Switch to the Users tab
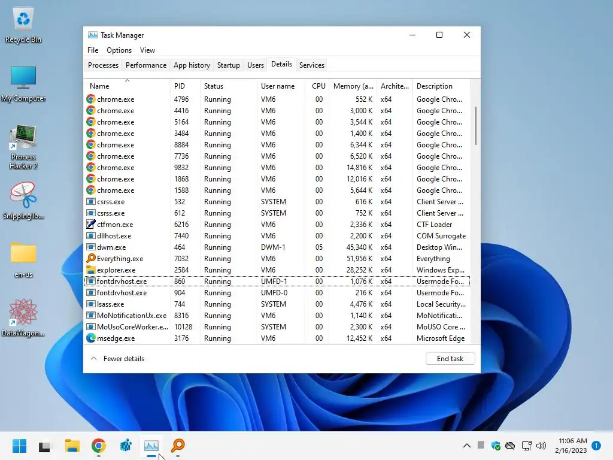This screenshot has height=460, width=613. pyautogui.click(x=255, y=65)
